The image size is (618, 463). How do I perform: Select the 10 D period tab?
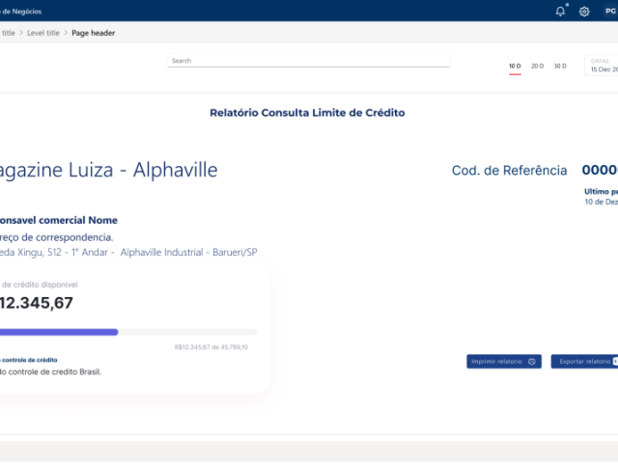pos(515,67)
